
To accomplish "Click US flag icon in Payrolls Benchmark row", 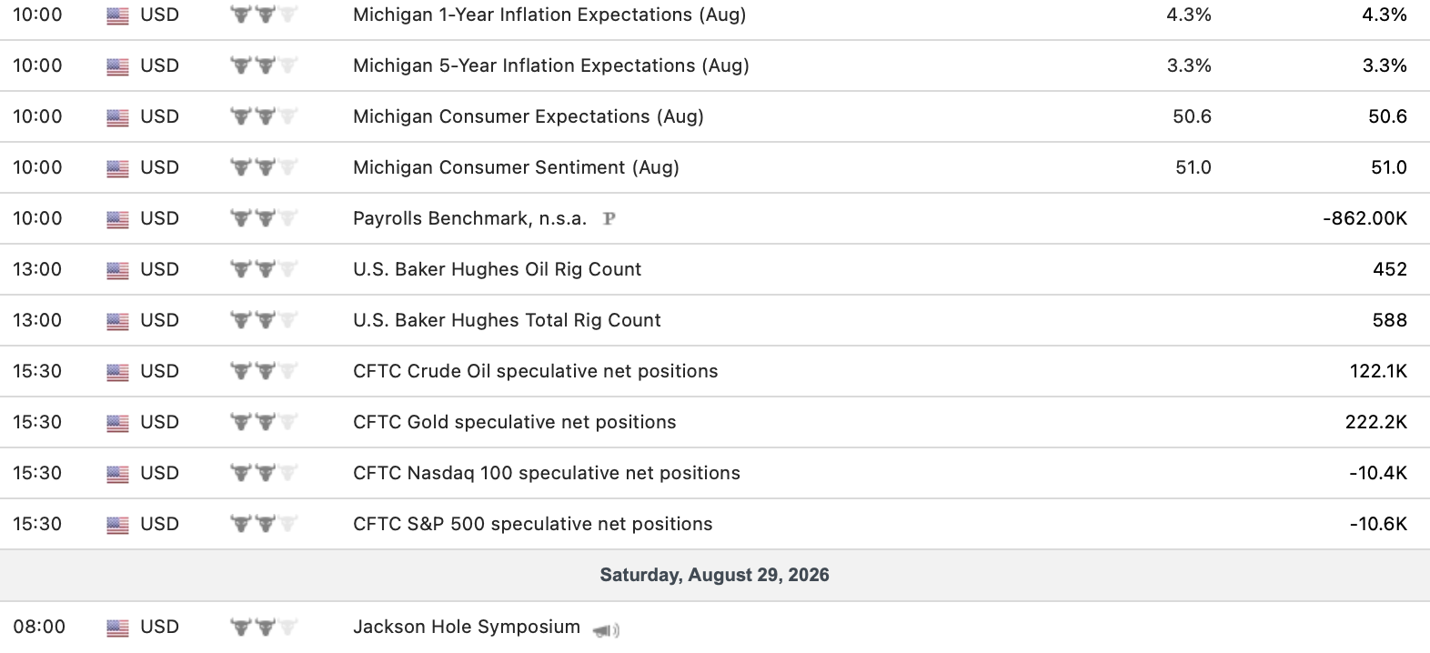I will pos(117,219).
